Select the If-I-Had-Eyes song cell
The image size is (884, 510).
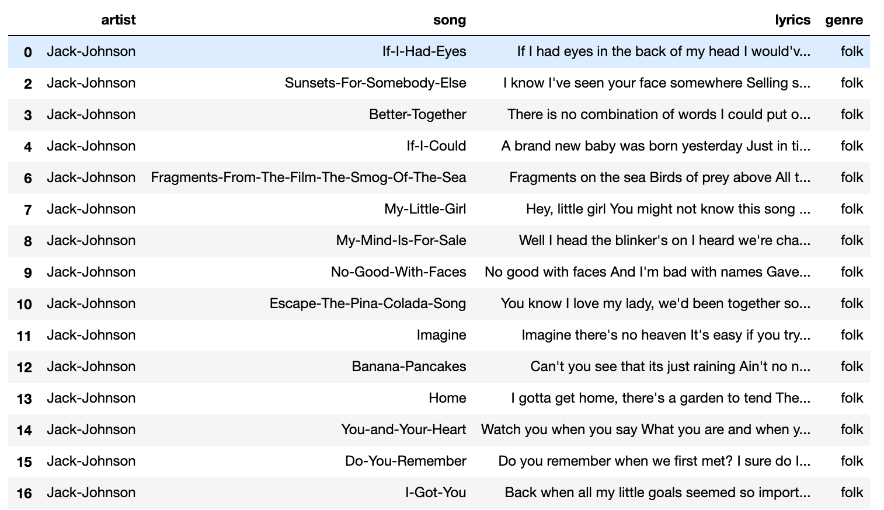click(x=424, y=51)
